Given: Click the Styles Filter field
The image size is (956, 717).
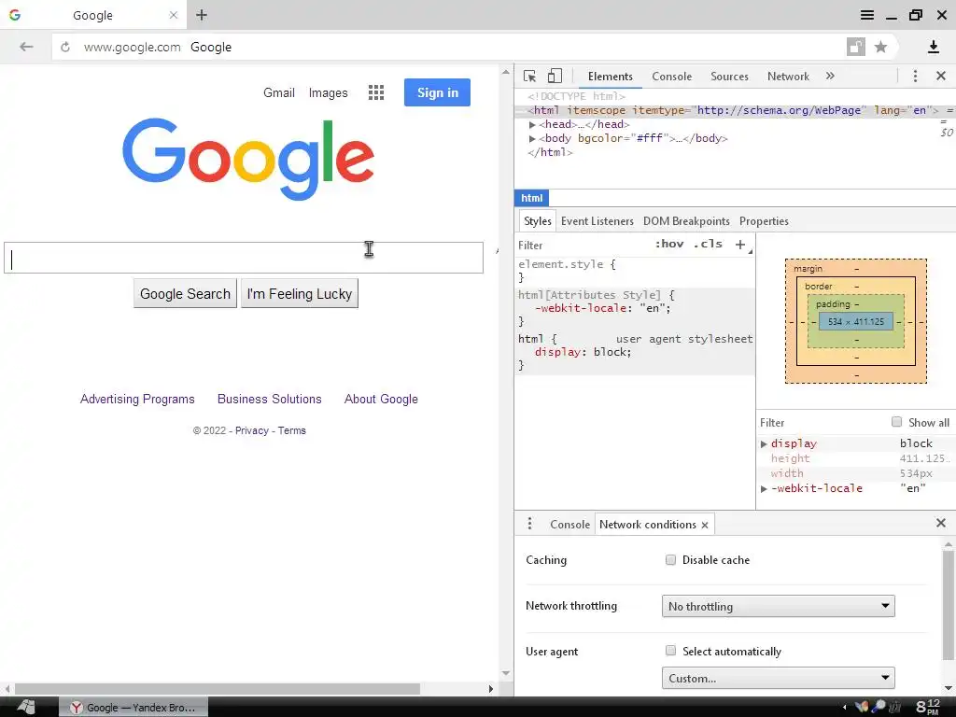Looking at the screenshot, I should pos(579,245).
